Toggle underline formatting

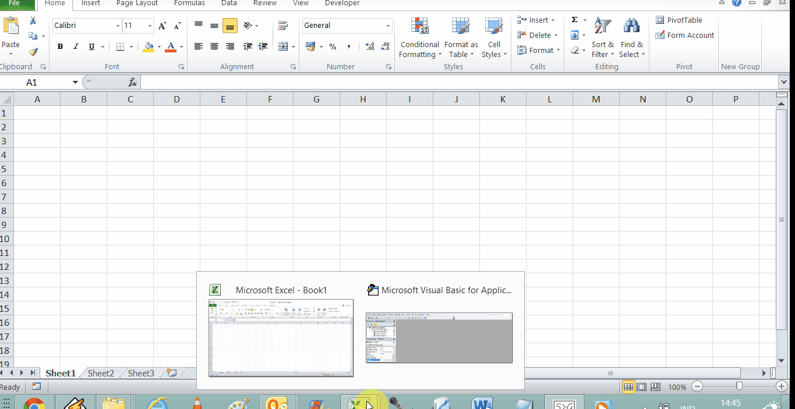(92, 46)
